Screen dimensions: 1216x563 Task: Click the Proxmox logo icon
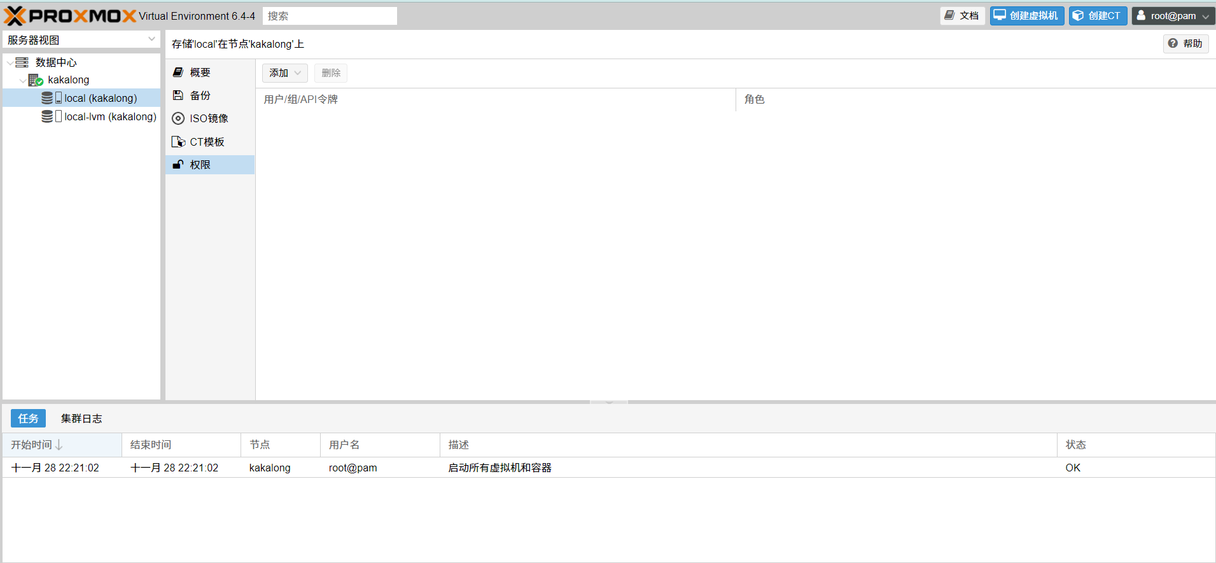point(15,16)
